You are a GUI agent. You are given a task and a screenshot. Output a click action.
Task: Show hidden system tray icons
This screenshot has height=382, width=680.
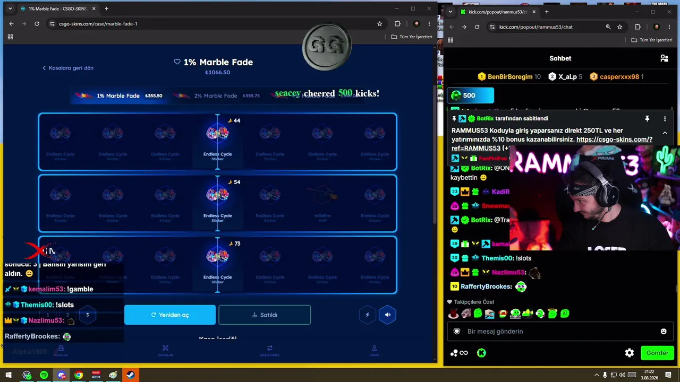tap(597, 375)
